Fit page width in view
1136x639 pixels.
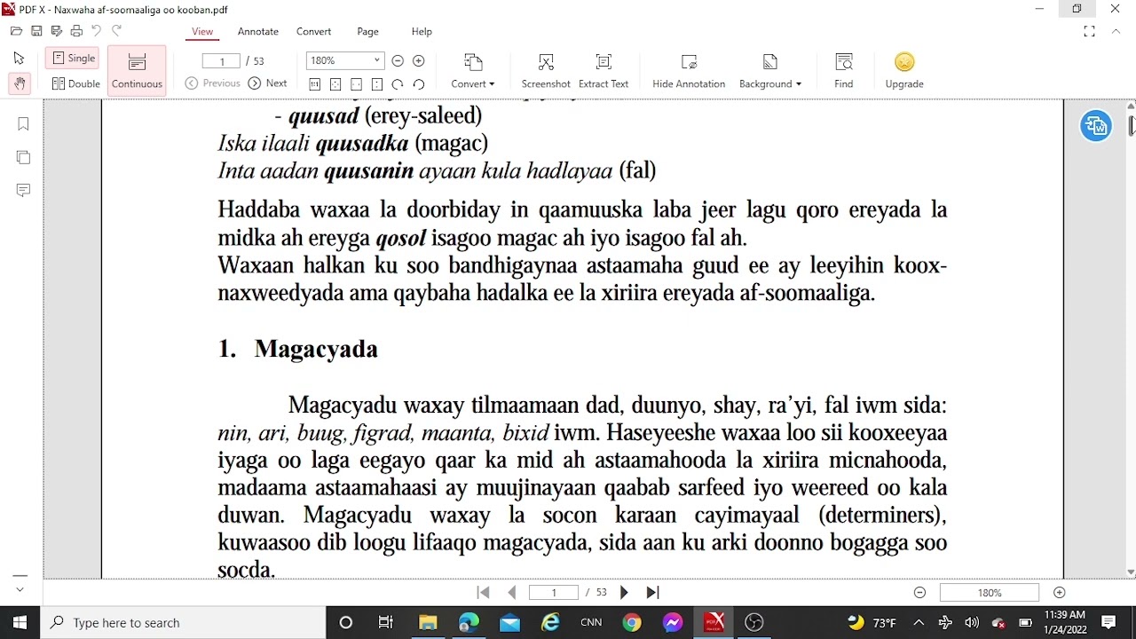click(356, 84)
